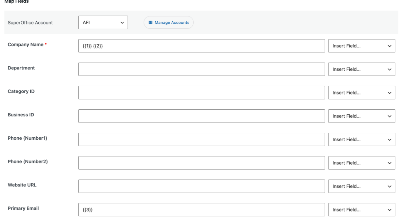Open Insert Field dropdown for Department
Screen dimensions: 402x220
362,69
